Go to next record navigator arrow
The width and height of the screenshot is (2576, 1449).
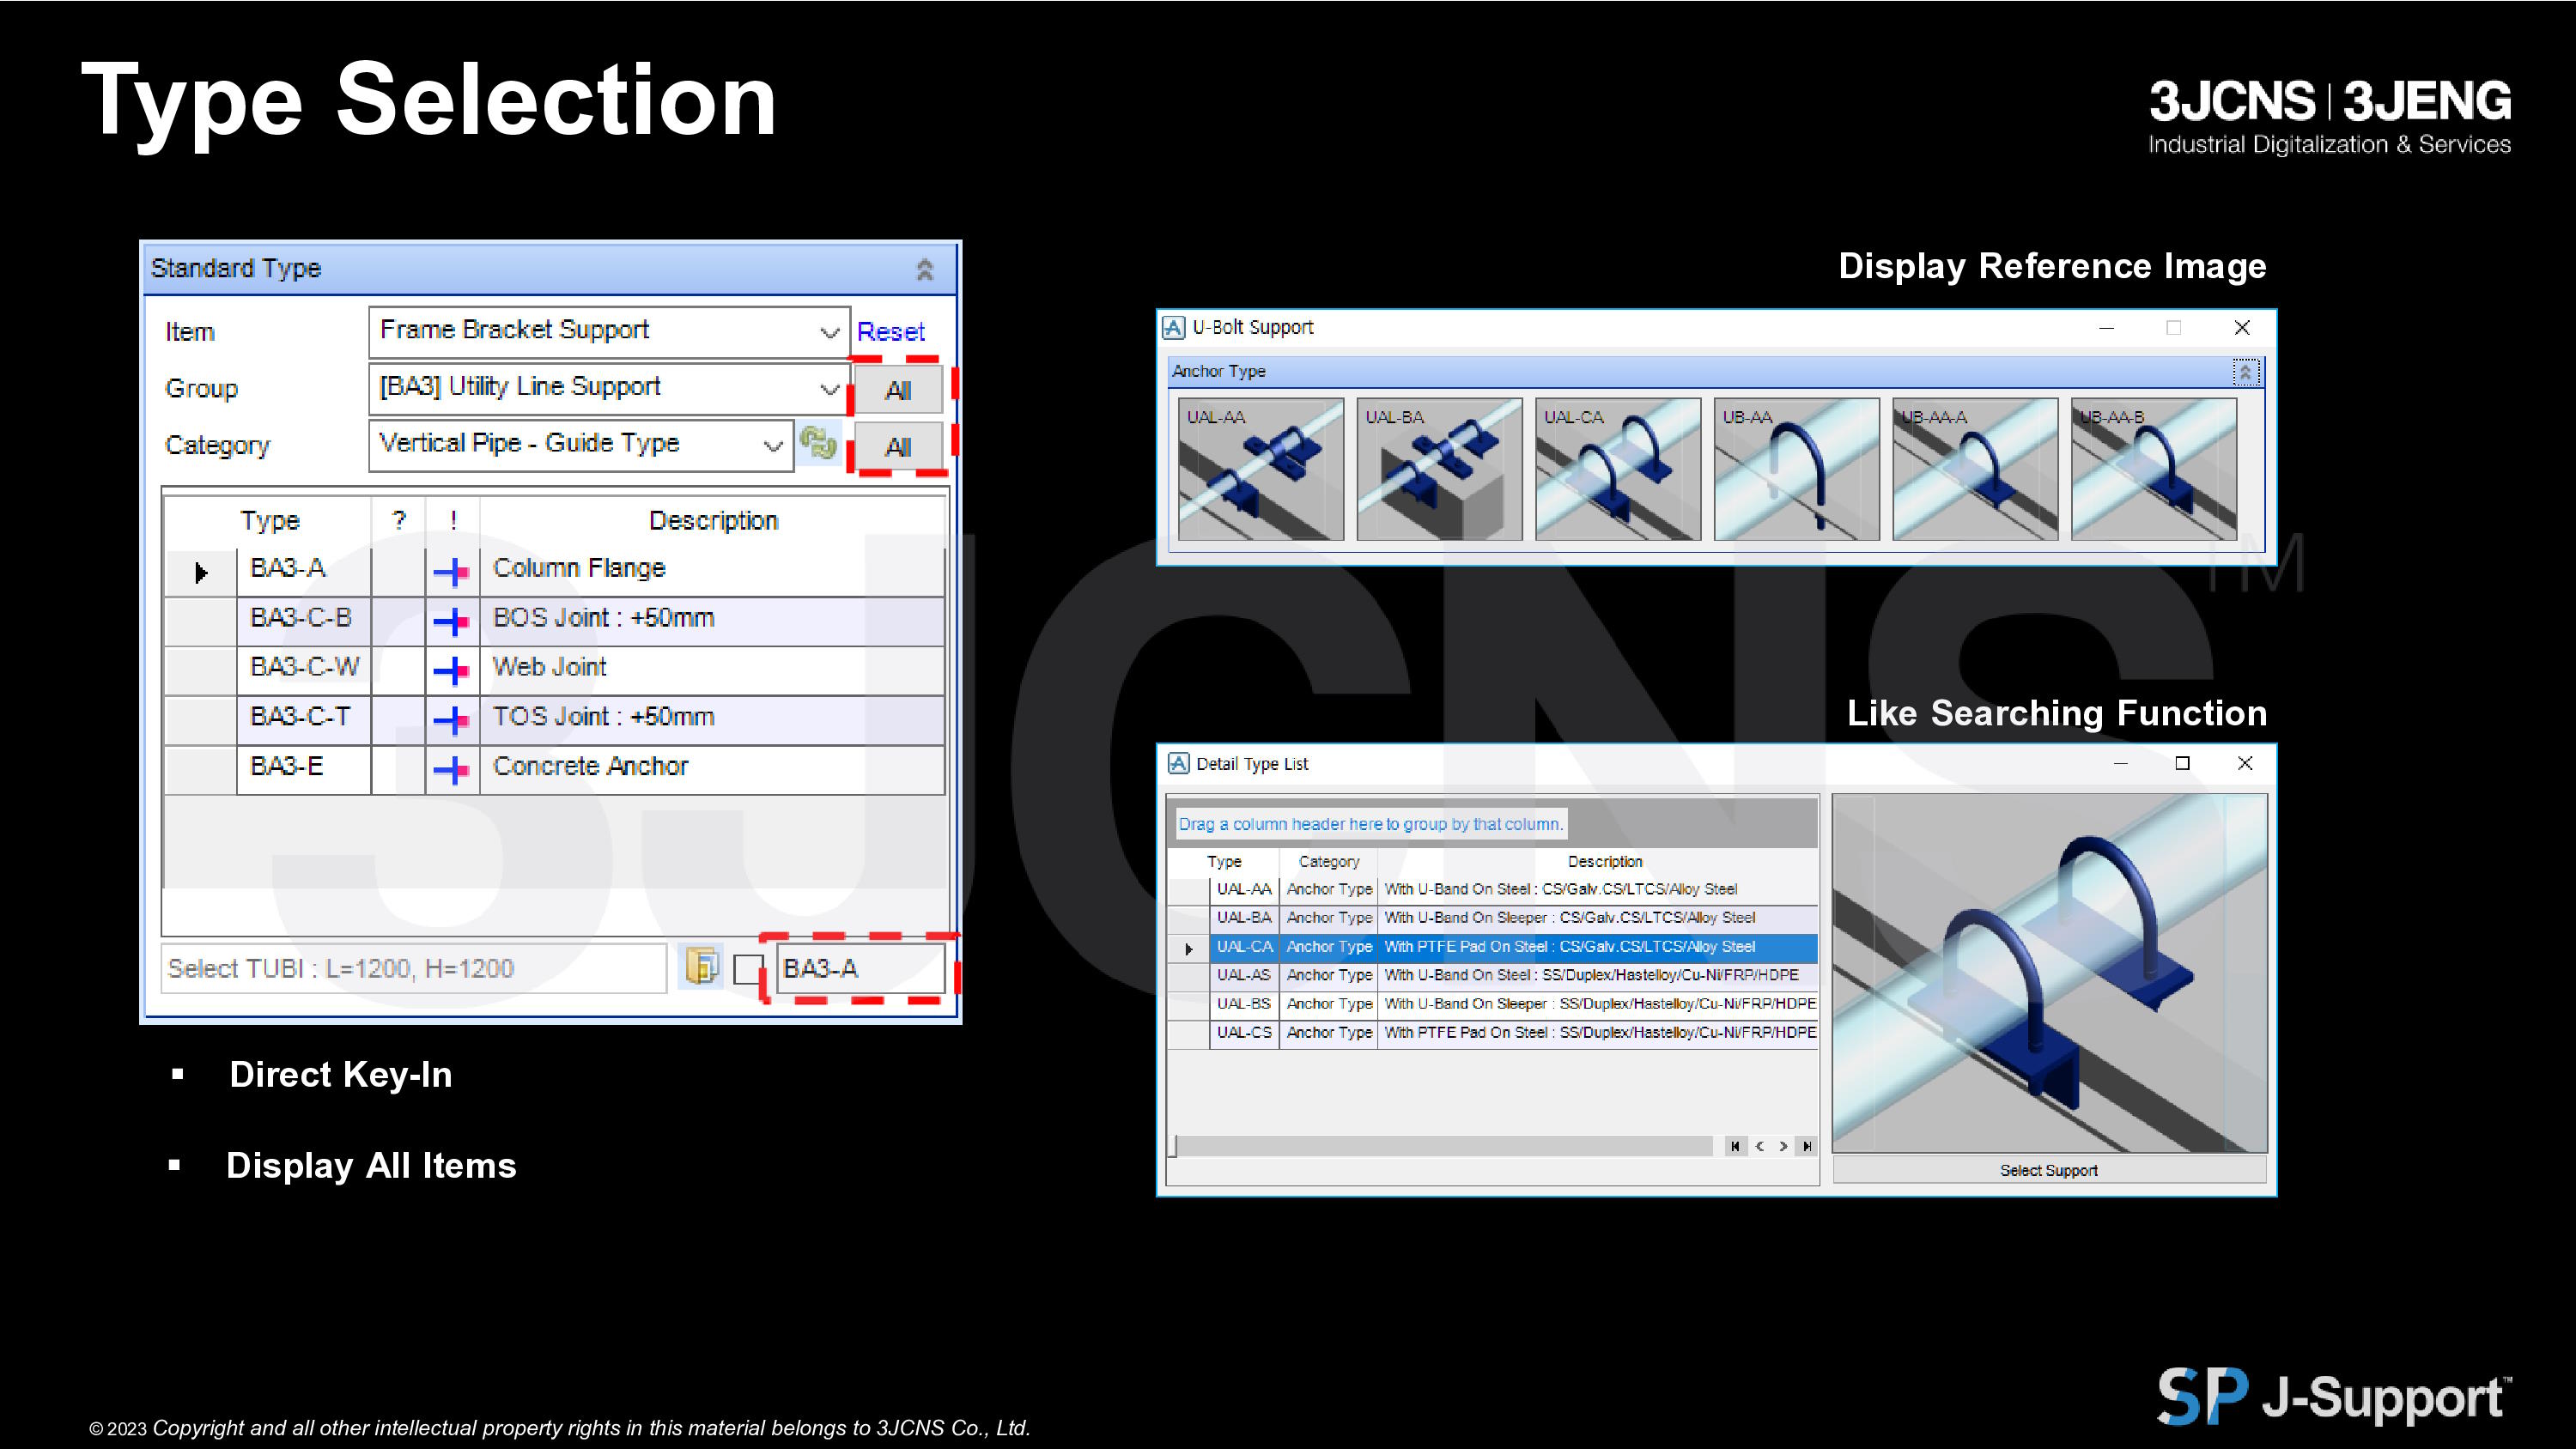click(x=1783, y=1147)
